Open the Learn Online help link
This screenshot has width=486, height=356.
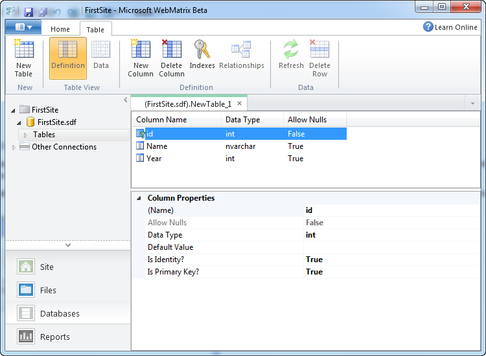coord(450,27)
